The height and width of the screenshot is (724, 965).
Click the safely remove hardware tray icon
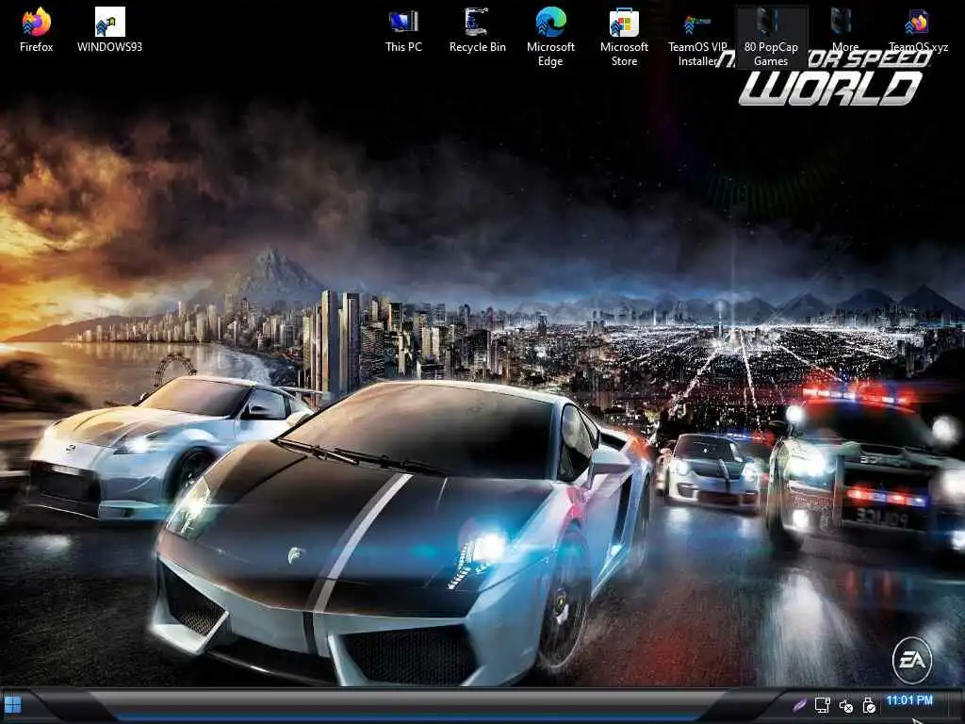(x=868, y=705)
